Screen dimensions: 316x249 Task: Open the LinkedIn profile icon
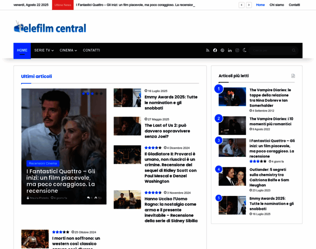pos(230,50)
